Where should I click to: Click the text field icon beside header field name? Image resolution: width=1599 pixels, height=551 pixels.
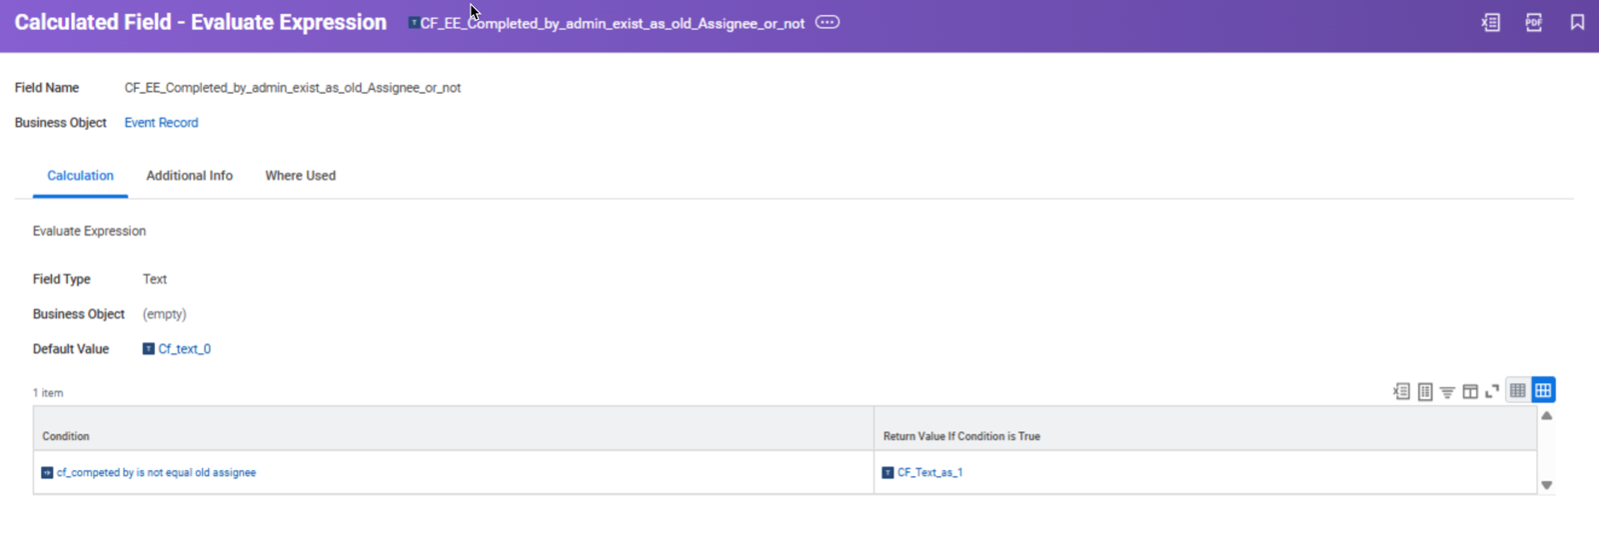414,23
